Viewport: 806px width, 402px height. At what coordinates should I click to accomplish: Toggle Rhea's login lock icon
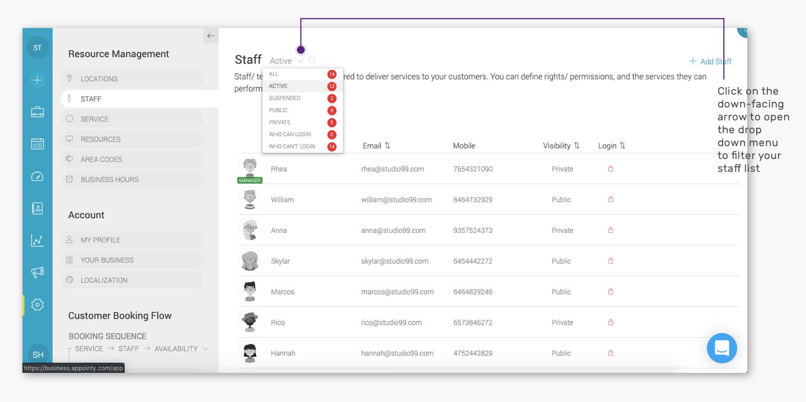click(x=611, y=169)
